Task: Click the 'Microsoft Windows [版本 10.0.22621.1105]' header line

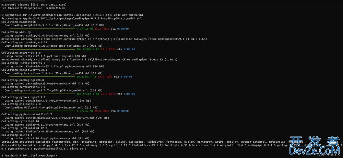Action: point(34,4)
